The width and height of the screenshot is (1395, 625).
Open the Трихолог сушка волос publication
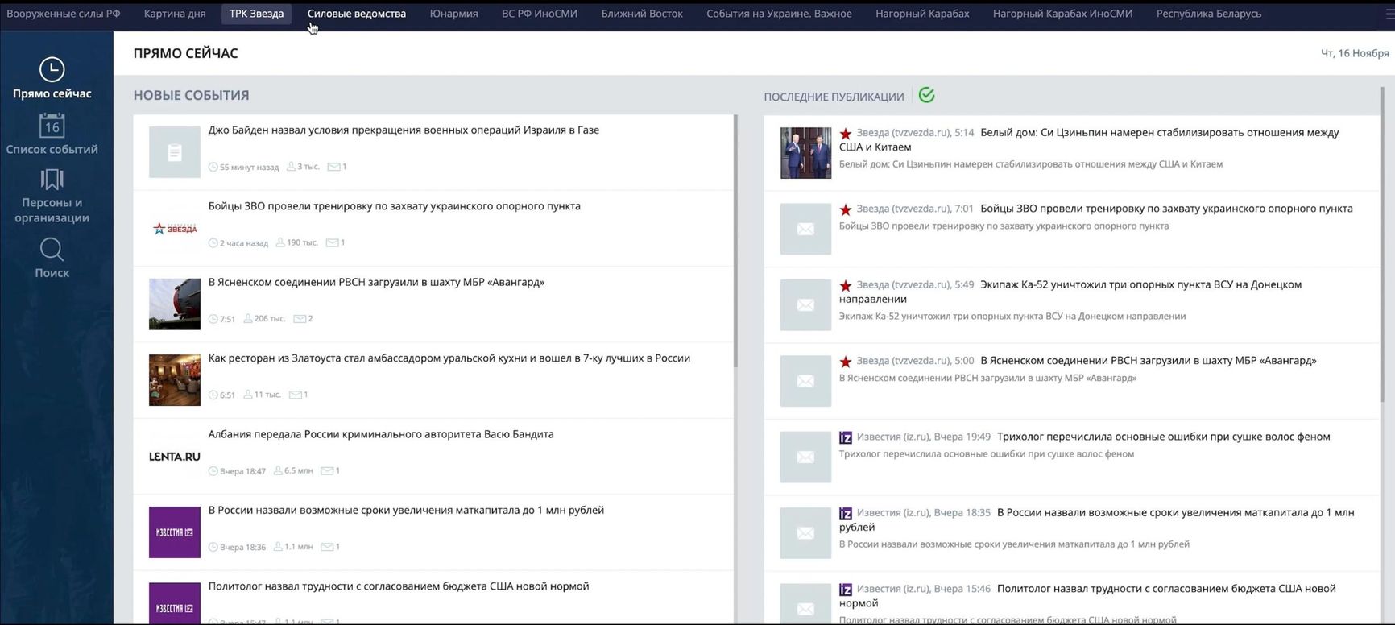click(x=1163, y=437)
